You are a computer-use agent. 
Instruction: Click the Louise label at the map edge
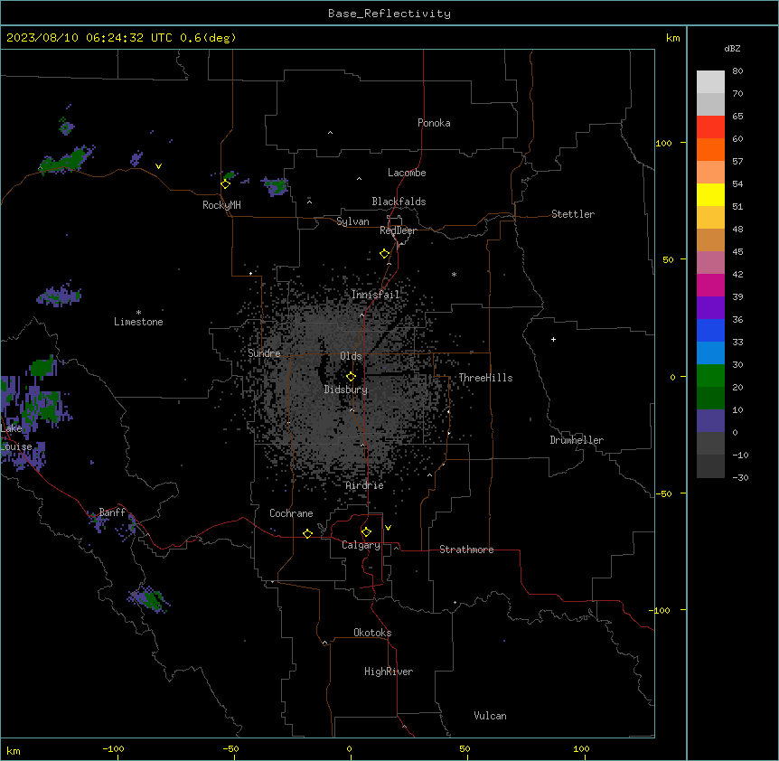pyautogui.click(x=16, y=446)
